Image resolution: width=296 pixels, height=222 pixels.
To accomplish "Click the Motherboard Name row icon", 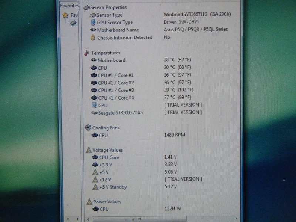I will click(93, 30).
